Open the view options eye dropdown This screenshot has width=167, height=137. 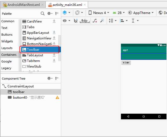coord(66,21)
